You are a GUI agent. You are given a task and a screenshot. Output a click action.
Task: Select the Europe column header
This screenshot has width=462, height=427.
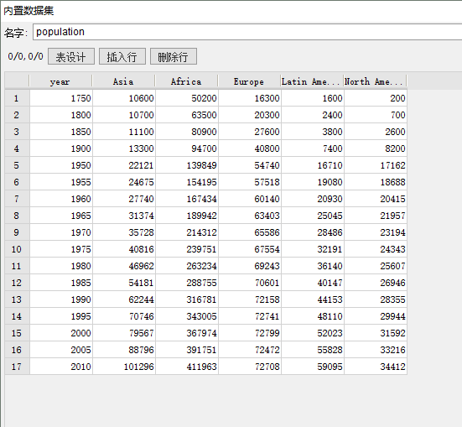pos(250,81)
